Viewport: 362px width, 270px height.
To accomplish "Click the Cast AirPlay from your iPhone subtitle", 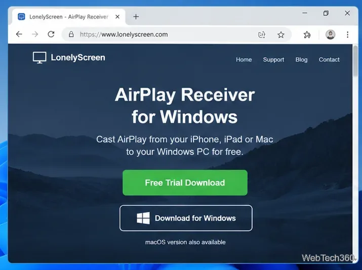I will click(185, 146).
